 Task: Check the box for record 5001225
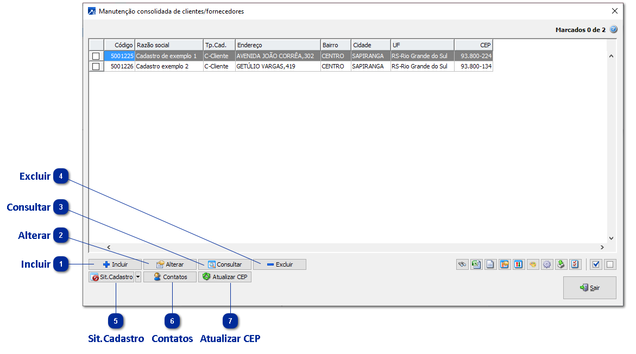96,56
